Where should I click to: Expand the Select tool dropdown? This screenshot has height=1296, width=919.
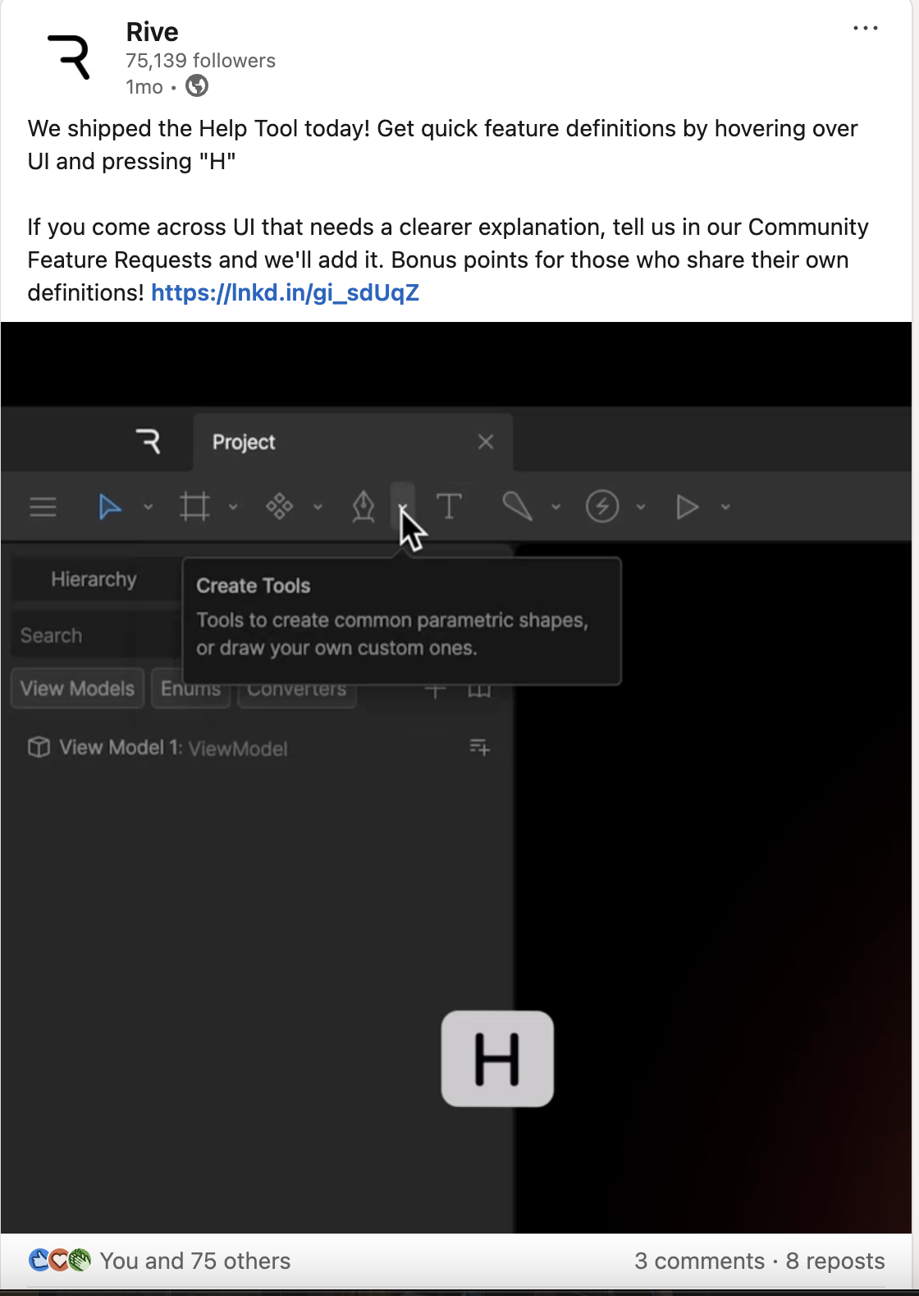[x=149, y=508]
